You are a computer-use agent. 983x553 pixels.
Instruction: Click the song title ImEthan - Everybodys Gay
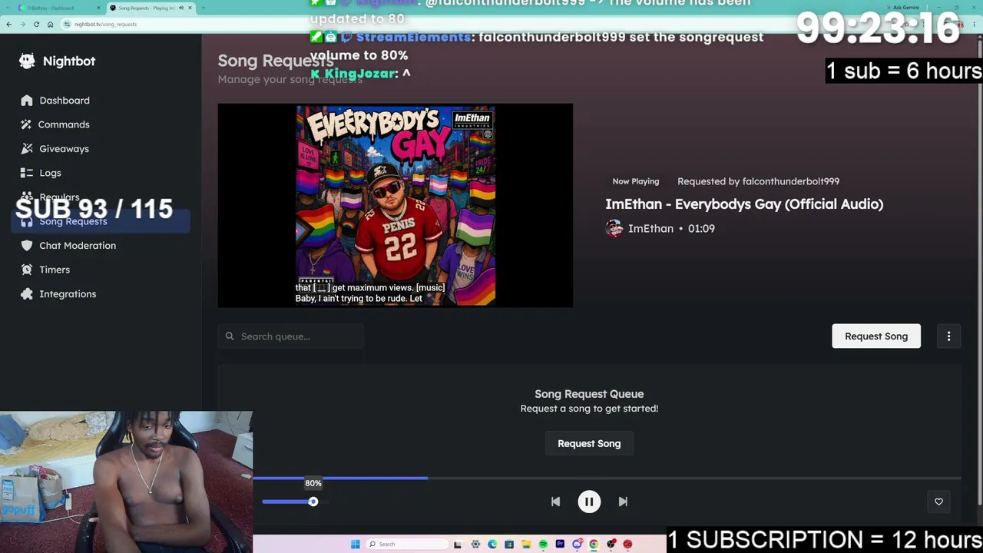744,204
